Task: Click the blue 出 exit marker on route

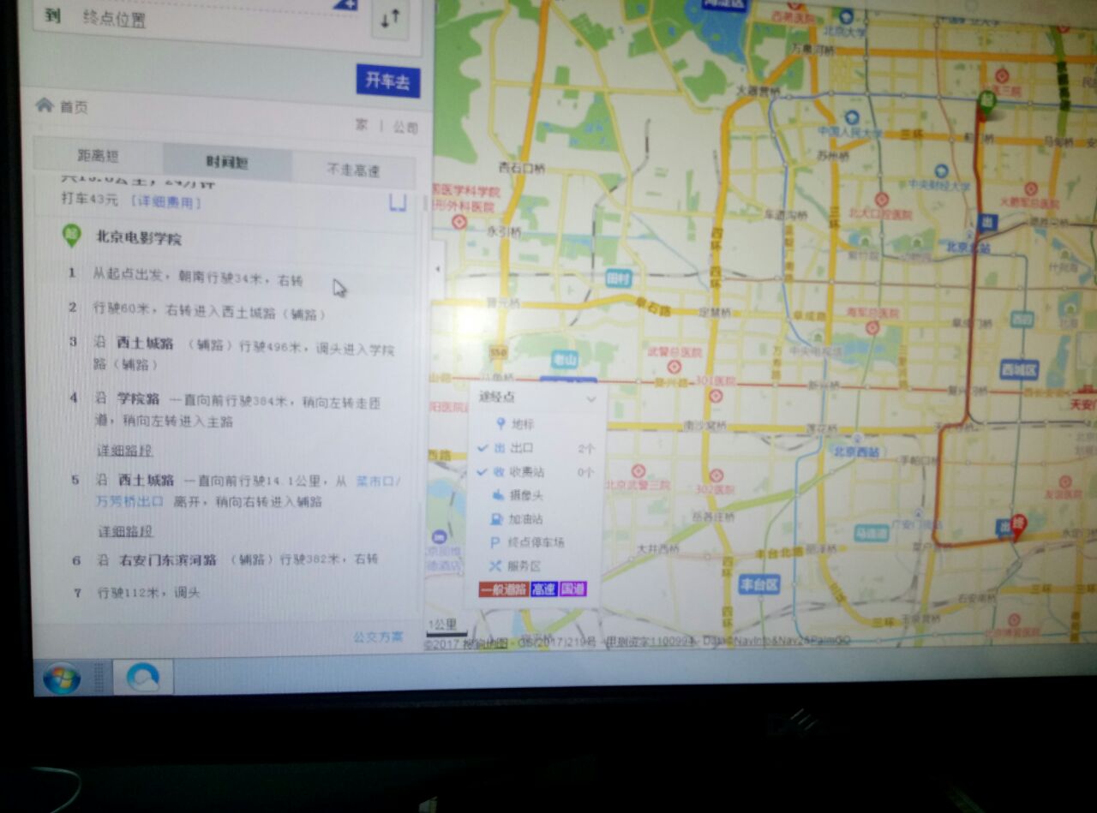Action: click(986, 224)
